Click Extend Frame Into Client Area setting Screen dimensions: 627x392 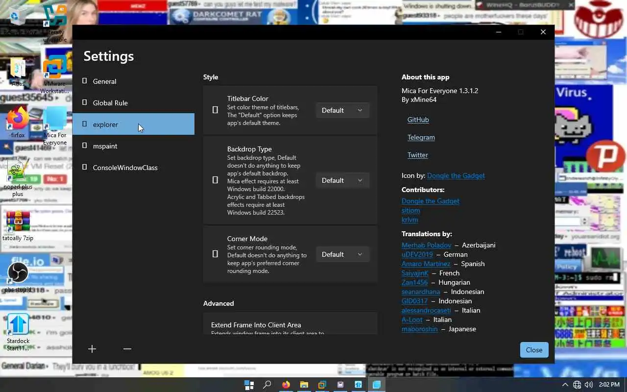tap(290, 324)
